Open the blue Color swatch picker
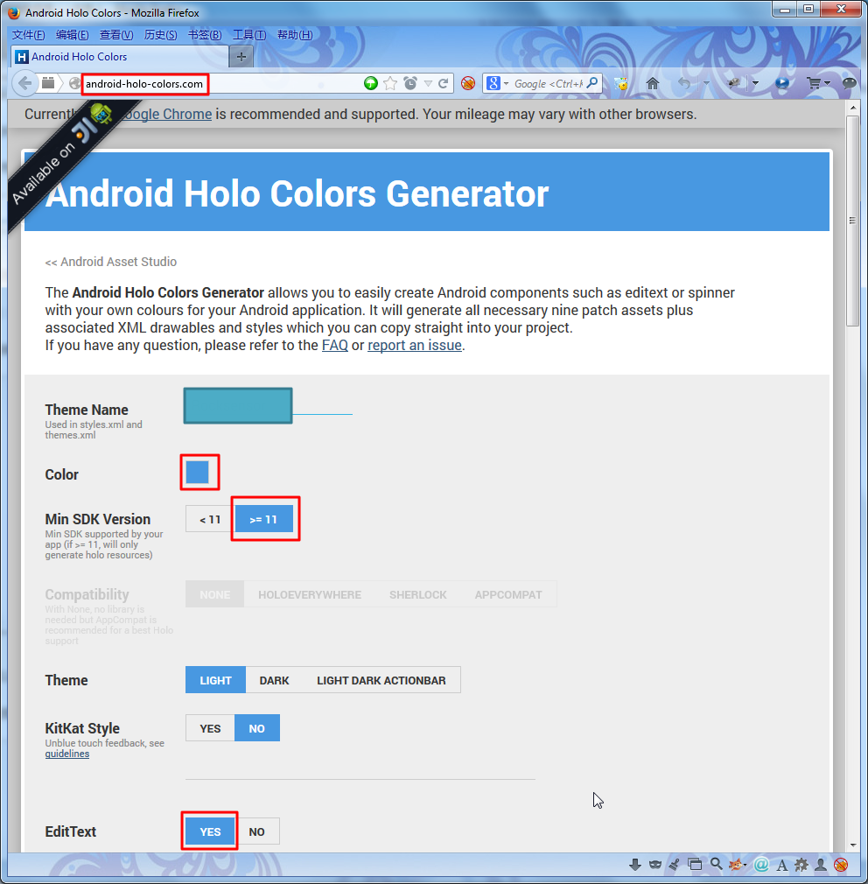The width and height of the screenshot is (868, 884). tap(197, 472)
